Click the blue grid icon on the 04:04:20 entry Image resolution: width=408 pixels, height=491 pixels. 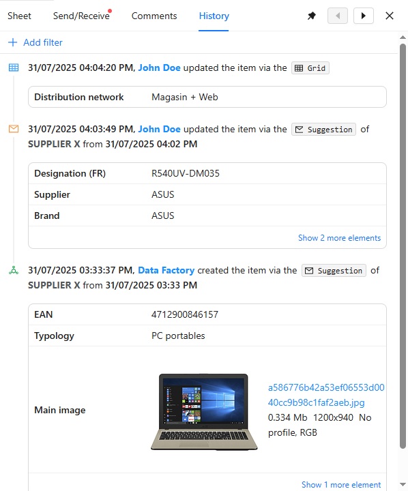pyautogui.click(x=14, y=68)
